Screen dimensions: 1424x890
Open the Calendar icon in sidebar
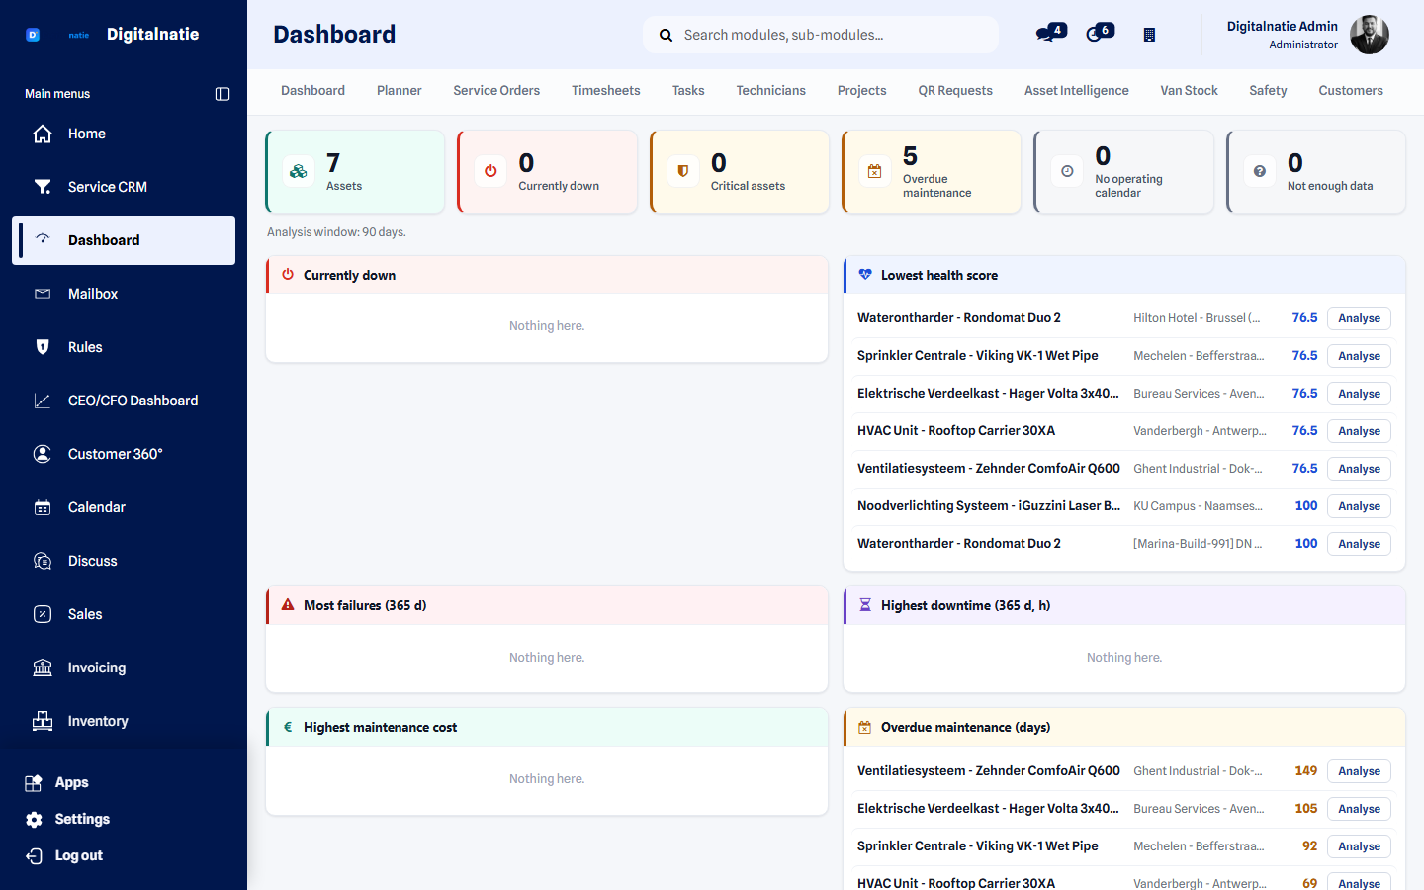(x=43, y=507)
